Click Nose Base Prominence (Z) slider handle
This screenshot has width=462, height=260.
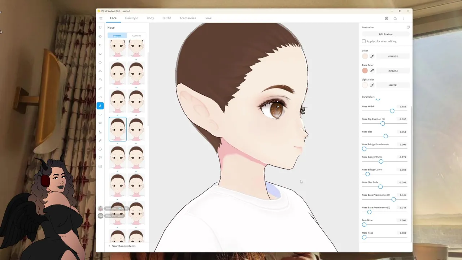tap(369, 212)
